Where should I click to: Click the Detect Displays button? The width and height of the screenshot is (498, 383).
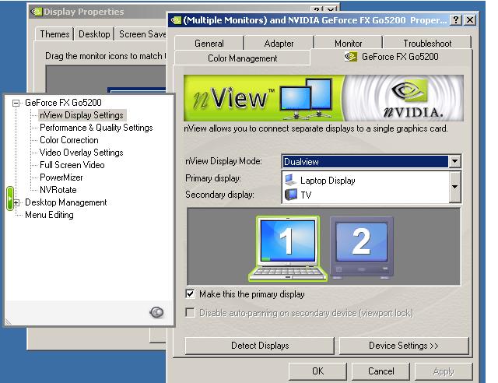[260, 346]
